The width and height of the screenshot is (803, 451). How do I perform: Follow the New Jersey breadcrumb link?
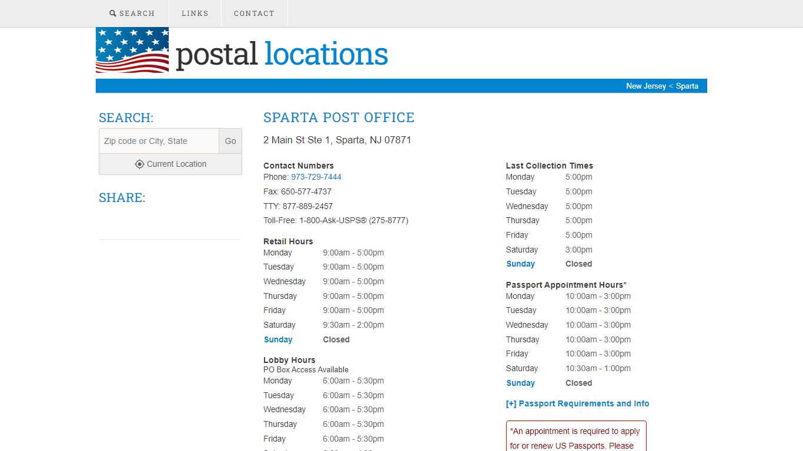pos(646,86)
